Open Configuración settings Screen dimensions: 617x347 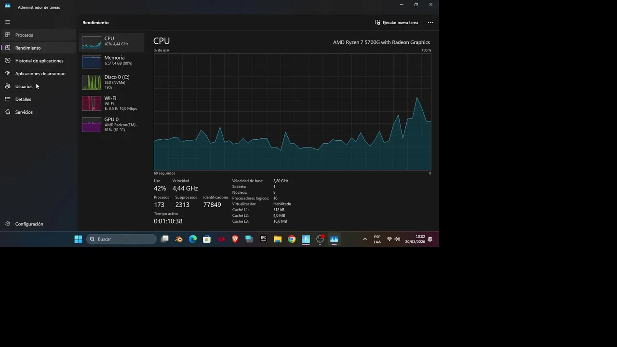tap(39, 224)
